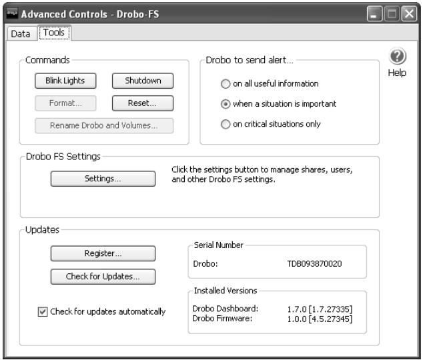The height and width of the screenshot is (360, 423).
Task: Select alert when a situation is important
Action: 226,104
